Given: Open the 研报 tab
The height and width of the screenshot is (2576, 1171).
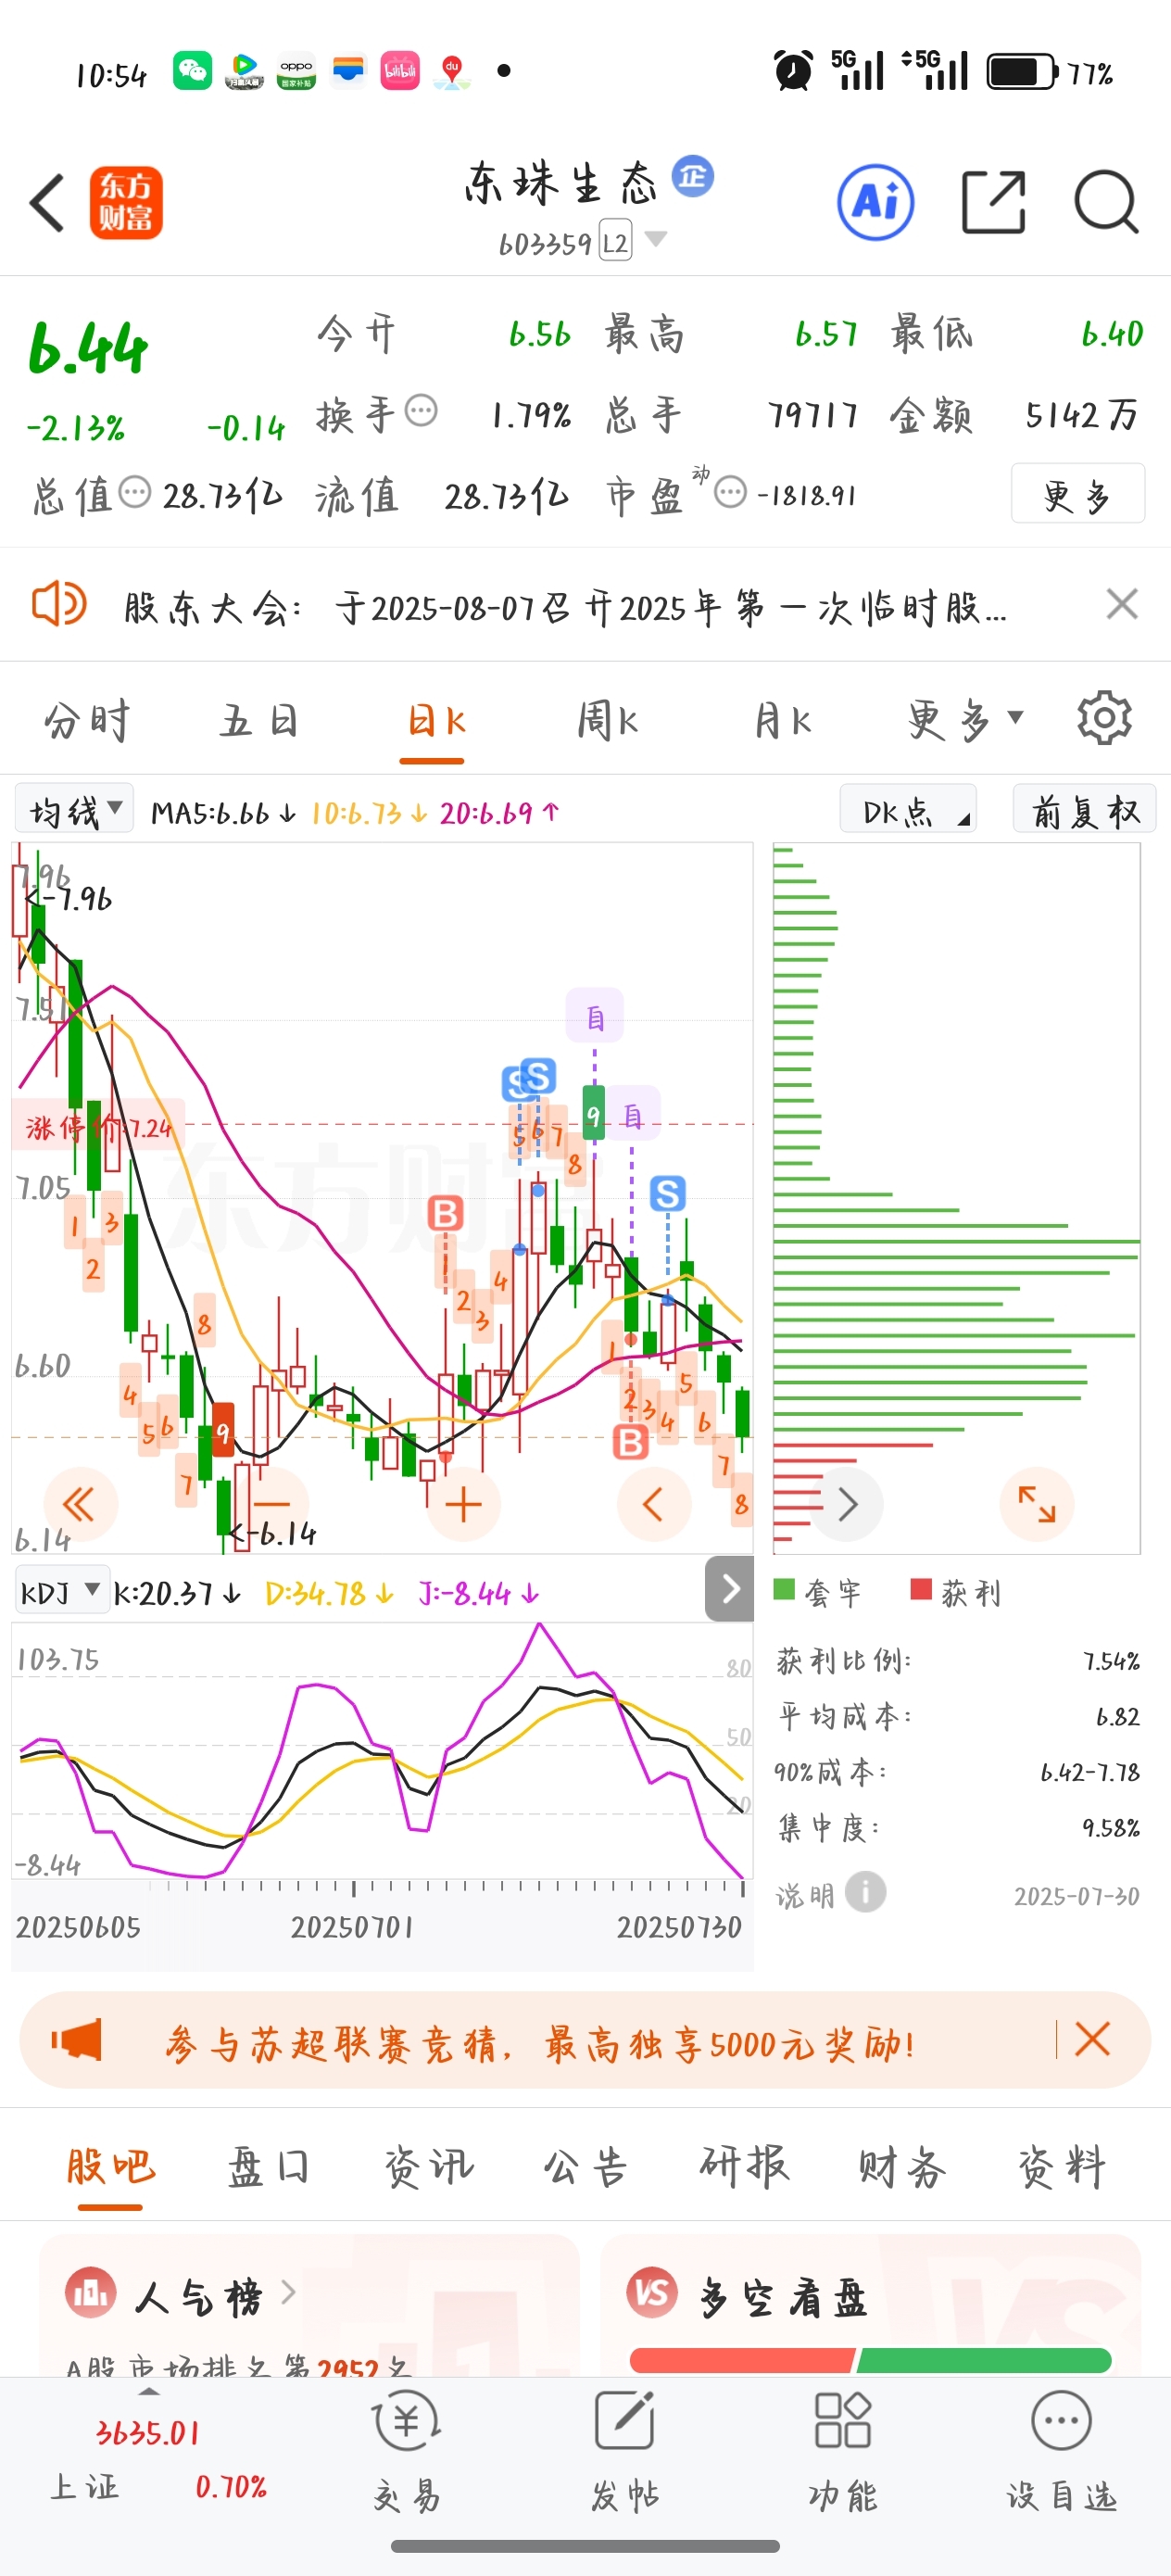Looking at the screenshot, I should click(744, 2167).
